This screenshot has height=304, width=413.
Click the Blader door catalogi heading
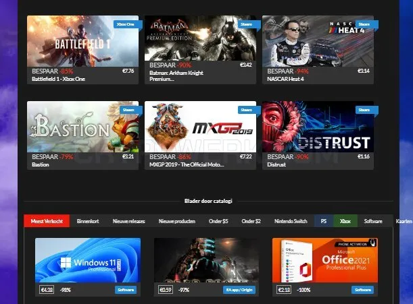pos(208,201)
